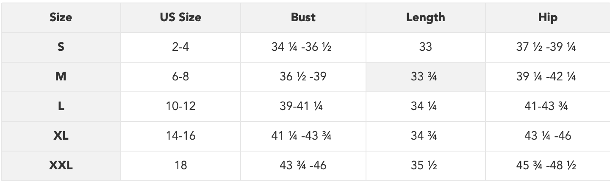610x182 pixels.
Task: Click the Hip column header
Action: [548, 17]
